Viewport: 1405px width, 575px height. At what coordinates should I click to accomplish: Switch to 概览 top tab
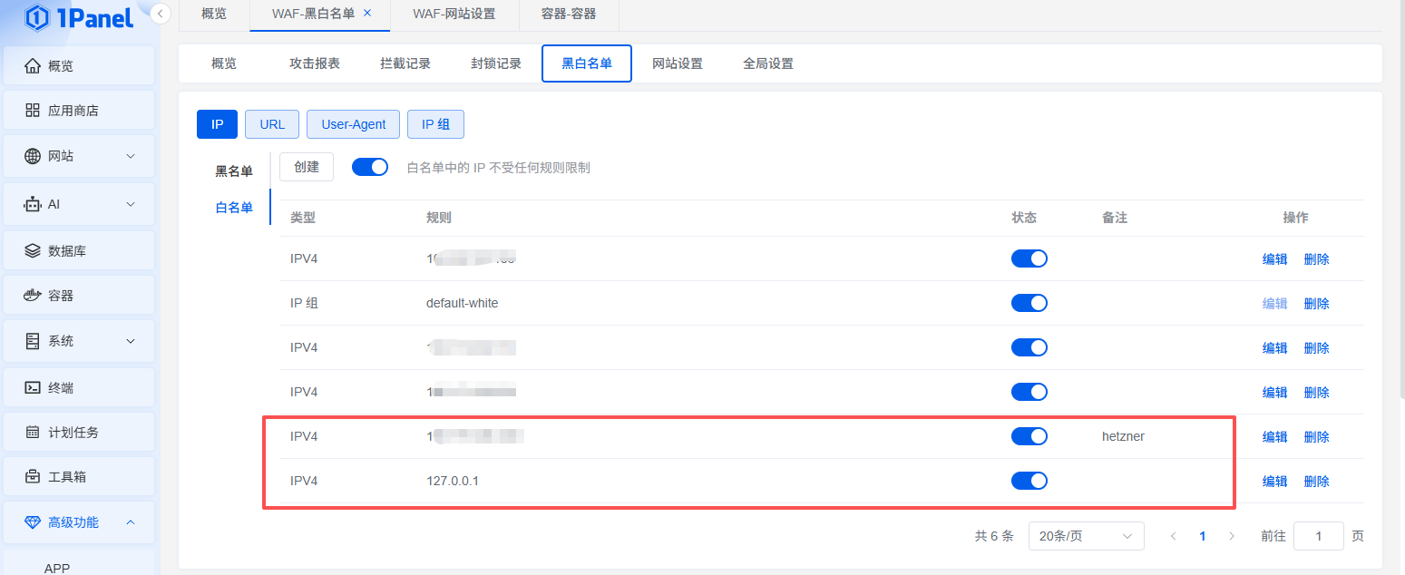click(x=214, y=14)
